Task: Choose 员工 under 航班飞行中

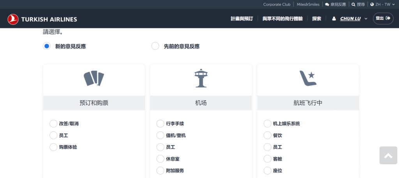Action: 267,147
